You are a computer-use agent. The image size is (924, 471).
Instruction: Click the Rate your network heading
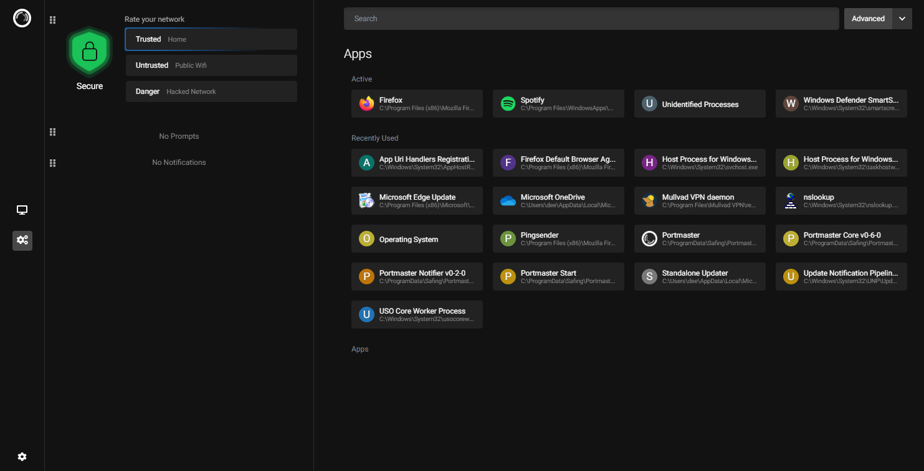tap(155, 19)
